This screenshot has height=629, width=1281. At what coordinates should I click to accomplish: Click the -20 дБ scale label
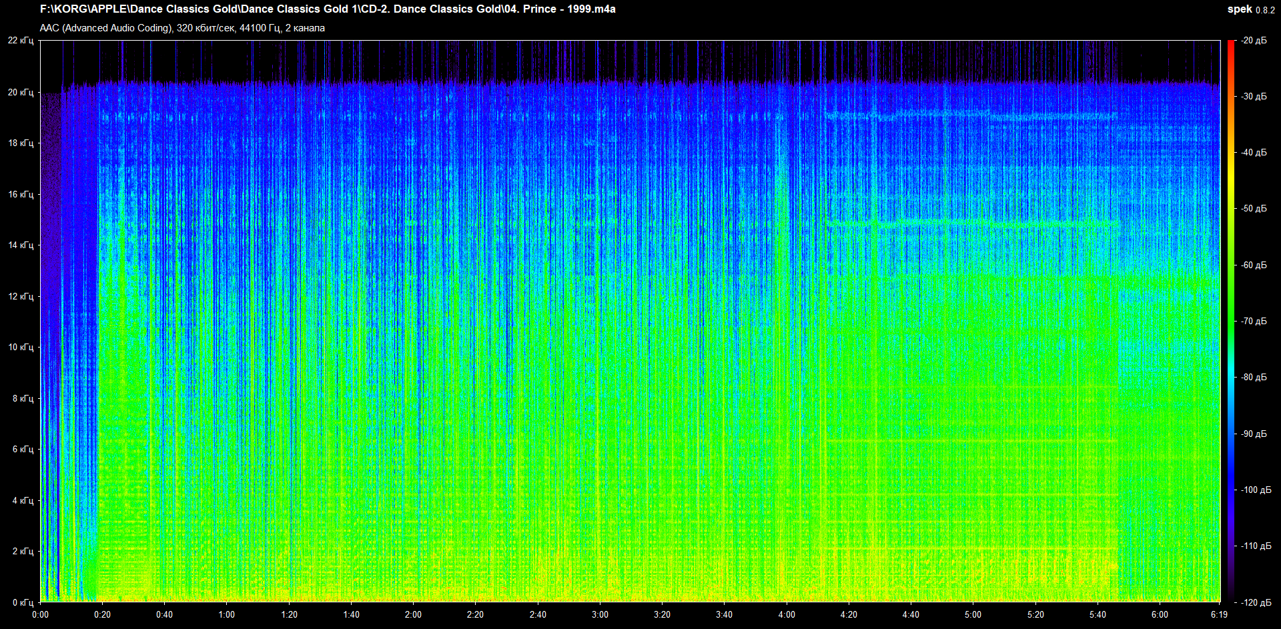point(1254,41)
